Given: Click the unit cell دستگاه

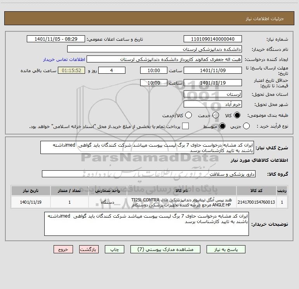Looking at the screenshot, I should 108,202.
